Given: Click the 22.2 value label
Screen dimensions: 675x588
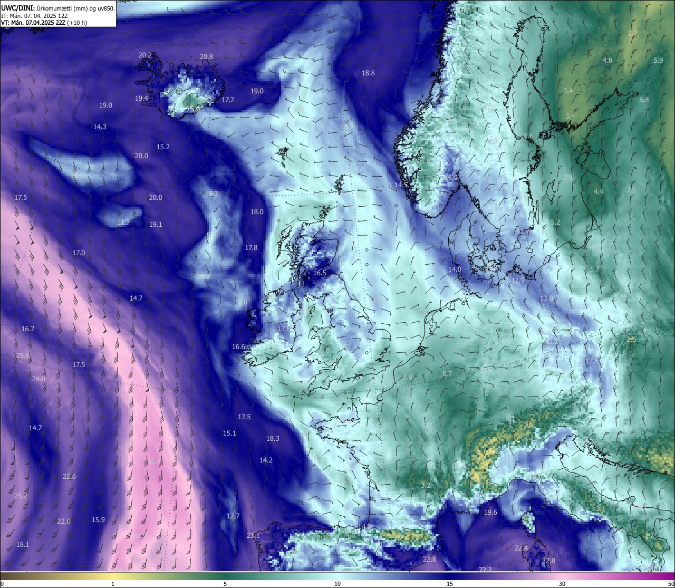Looking at the screenshot, I should click(x=485, y=570).
